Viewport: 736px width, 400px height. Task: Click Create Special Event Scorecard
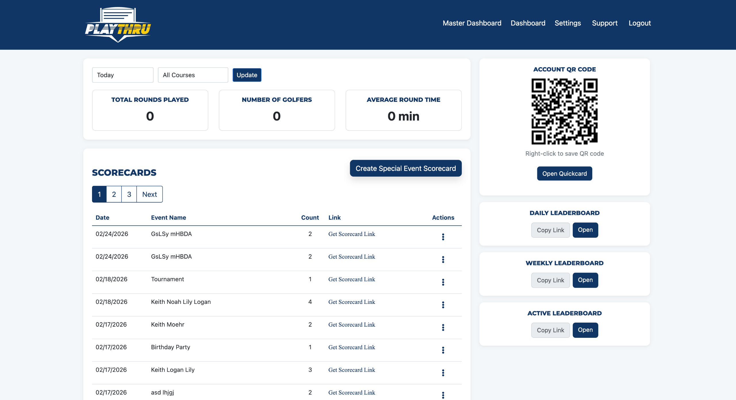coord(405,168)
